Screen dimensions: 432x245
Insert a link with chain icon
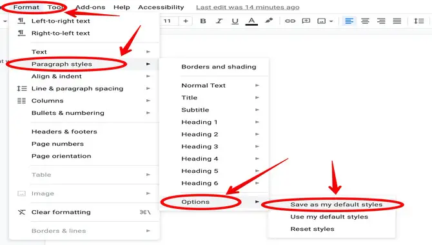tap(290, 21)
